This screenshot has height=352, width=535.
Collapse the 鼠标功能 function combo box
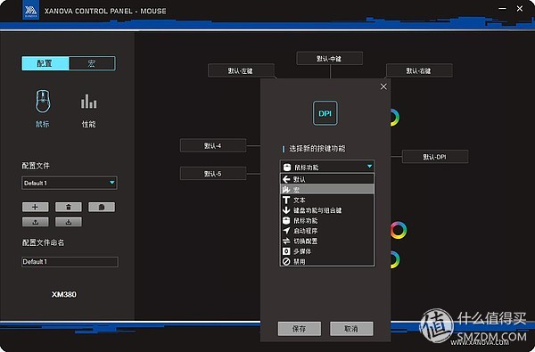[x=327, y=167]
